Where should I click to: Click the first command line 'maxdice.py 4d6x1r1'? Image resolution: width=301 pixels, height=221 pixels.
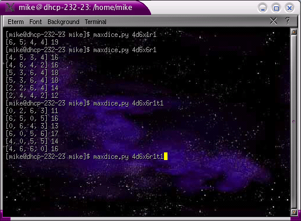[x=125, y=35]
